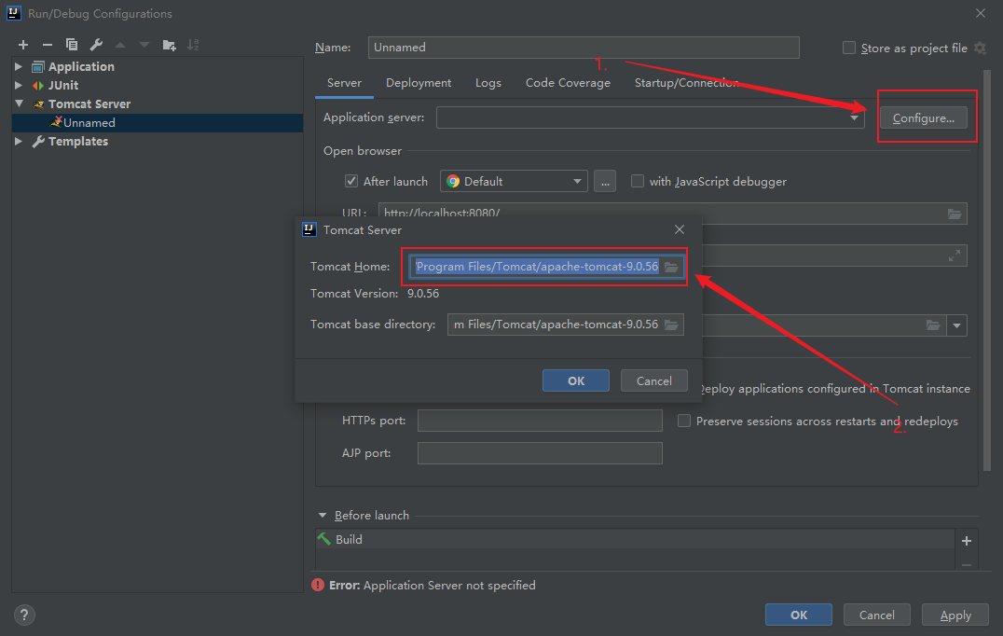Browse folder icon for Tomcat base directory
The image size is (1003, 636).
pyautogui.click(x=671, y=325)
